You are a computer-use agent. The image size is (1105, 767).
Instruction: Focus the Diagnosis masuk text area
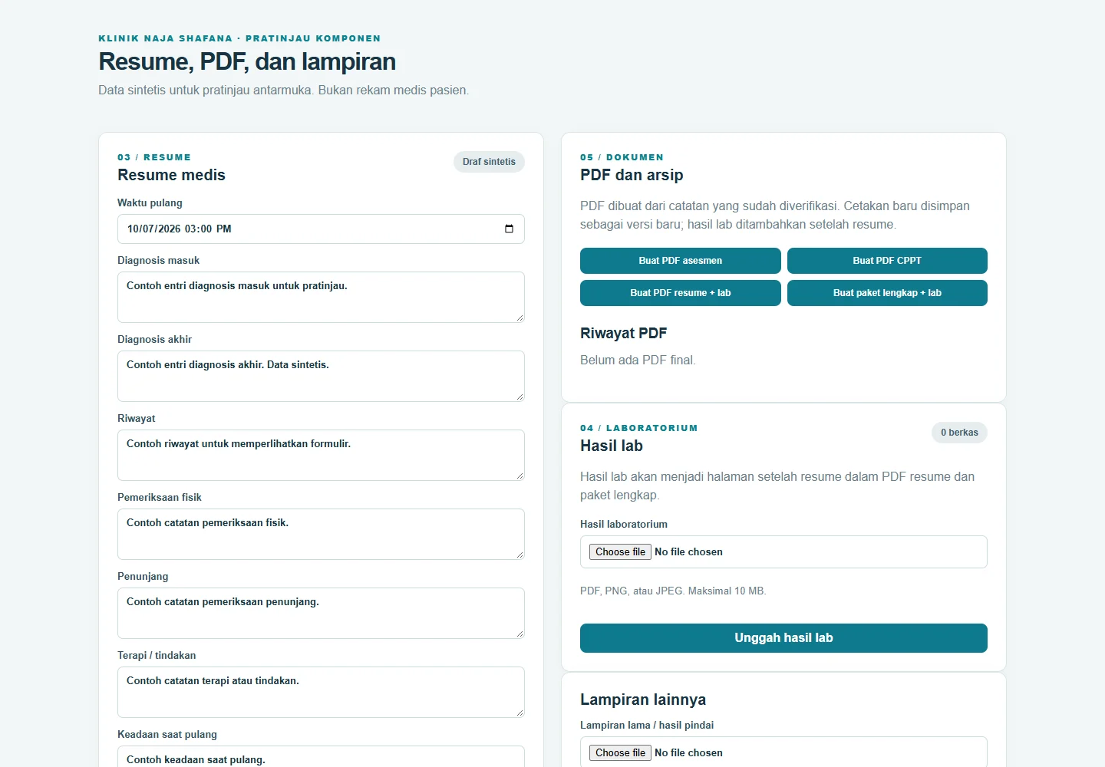click(321, 297)
